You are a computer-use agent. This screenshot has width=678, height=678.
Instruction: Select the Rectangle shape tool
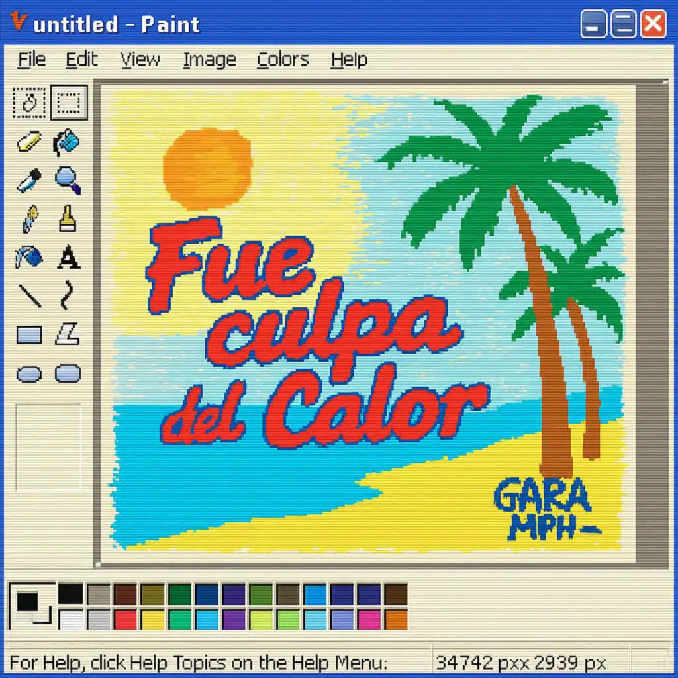pyautogui.click(x=29, y=334)
